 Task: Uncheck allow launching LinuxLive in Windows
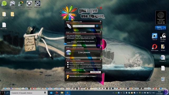[x=68, y=67]
